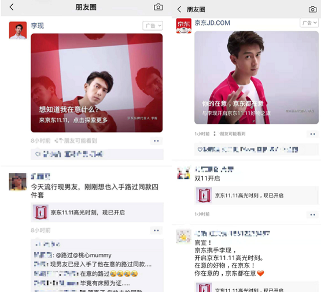Image resolution: width=321 pixels, height=292 pixels.
Task: Open the shared link card under 双11开启
Action: click(x=256, y=195)
